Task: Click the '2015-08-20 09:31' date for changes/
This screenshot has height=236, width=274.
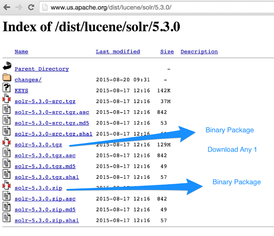Action: [123, 80]
